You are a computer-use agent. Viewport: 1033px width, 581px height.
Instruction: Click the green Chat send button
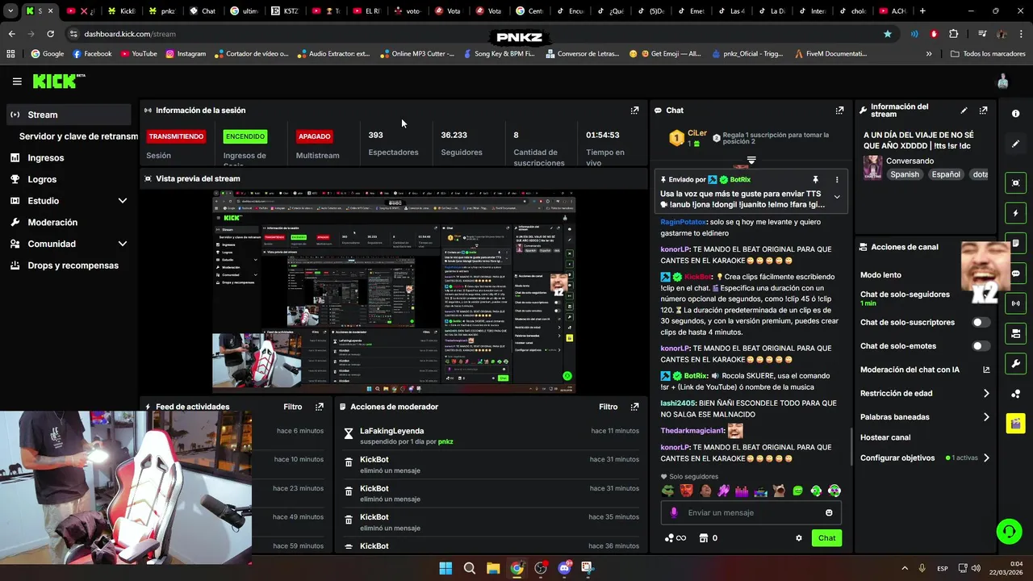point(826,538)
